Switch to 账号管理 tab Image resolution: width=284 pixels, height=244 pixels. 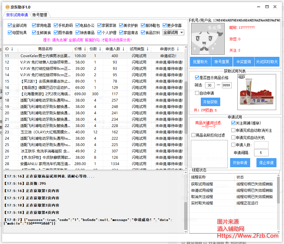pyautogui.click(x=40, y=15)
